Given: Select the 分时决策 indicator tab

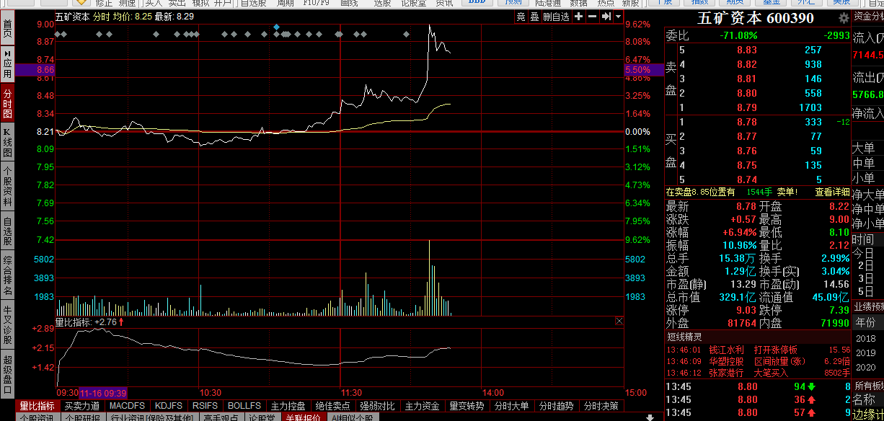Looking at the screenshot, I should [601, 407].
